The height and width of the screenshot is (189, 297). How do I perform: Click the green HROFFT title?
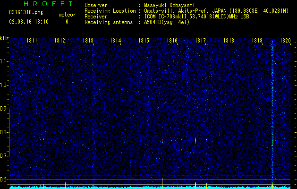[x=49, y=4]
